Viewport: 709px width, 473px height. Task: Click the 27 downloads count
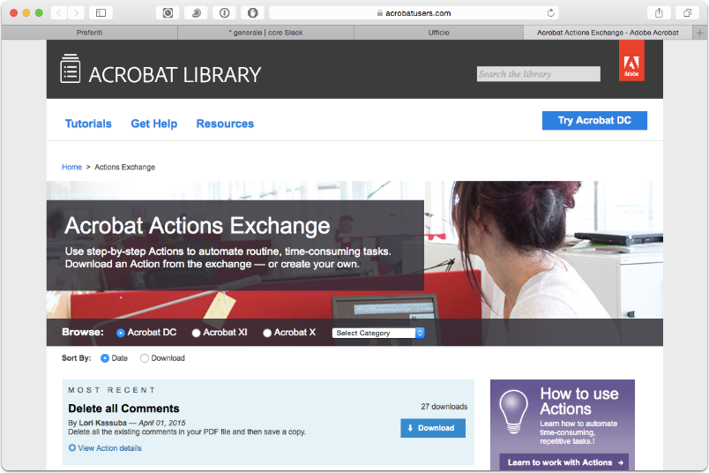444,407
